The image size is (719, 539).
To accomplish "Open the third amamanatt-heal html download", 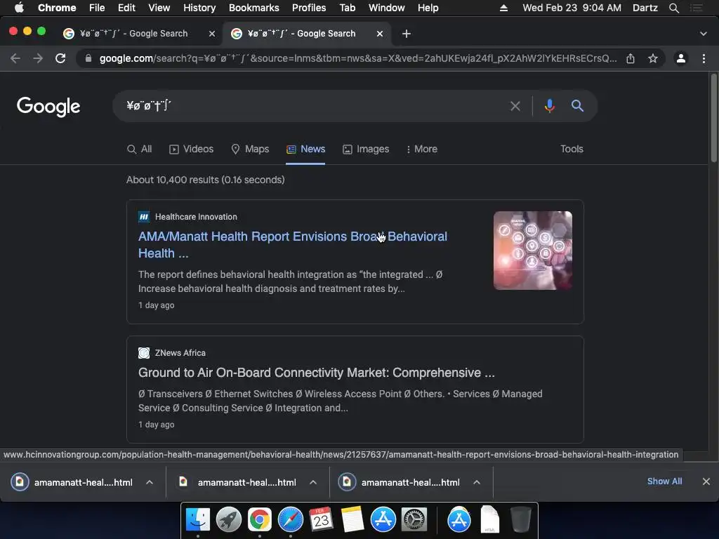I will pyautogui.click(x=410, y=482).
